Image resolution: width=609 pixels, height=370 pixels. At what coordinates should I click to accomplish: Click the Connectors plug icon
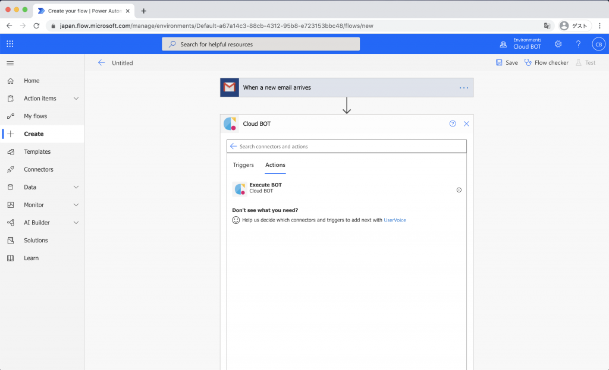coord(11,169)
